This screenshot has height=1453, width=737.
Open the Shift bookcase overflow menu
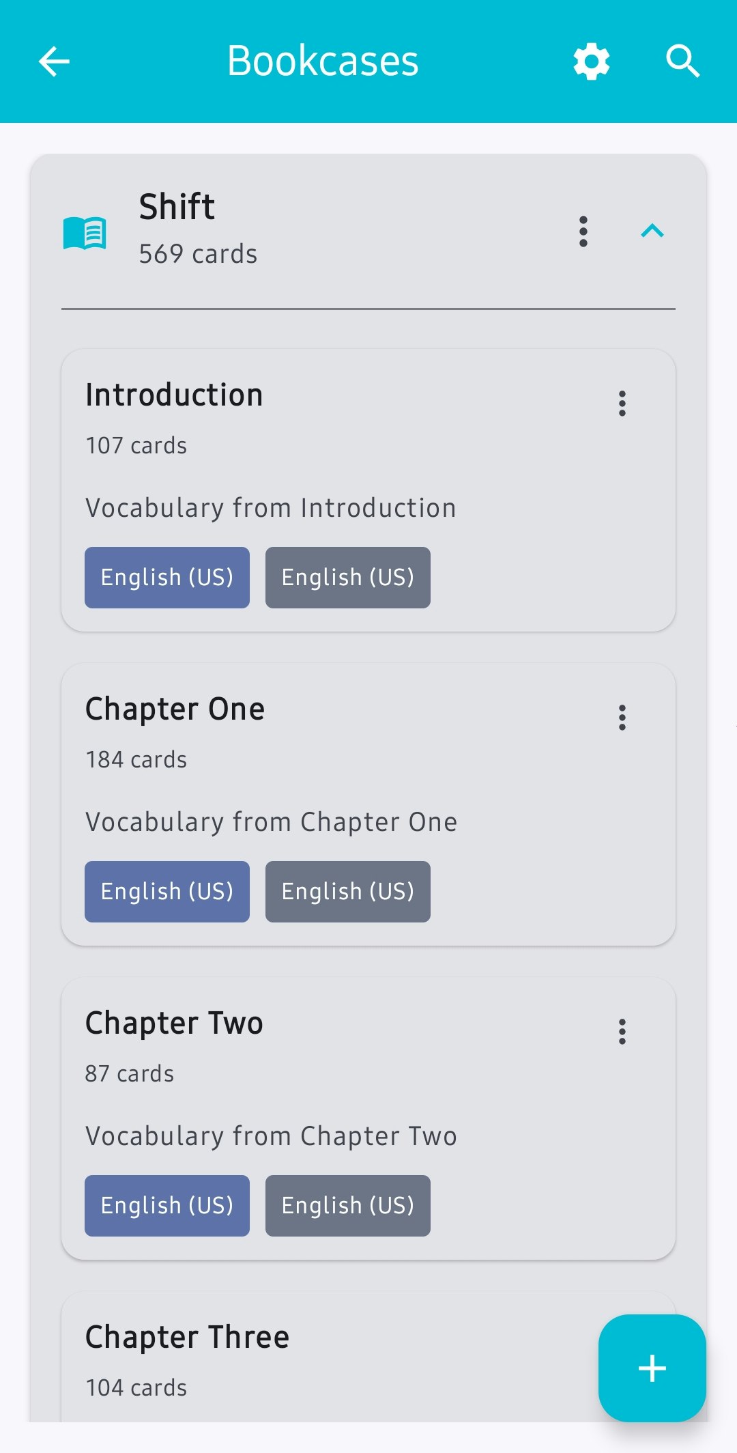pyautogui.click(x=583, y=231)
